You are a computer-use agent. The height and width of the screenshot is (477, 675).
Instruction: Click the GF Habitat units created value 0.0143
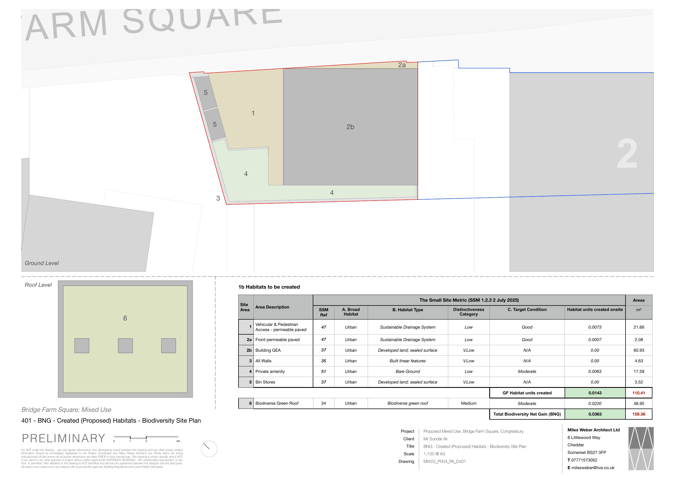tap(595, 393)
